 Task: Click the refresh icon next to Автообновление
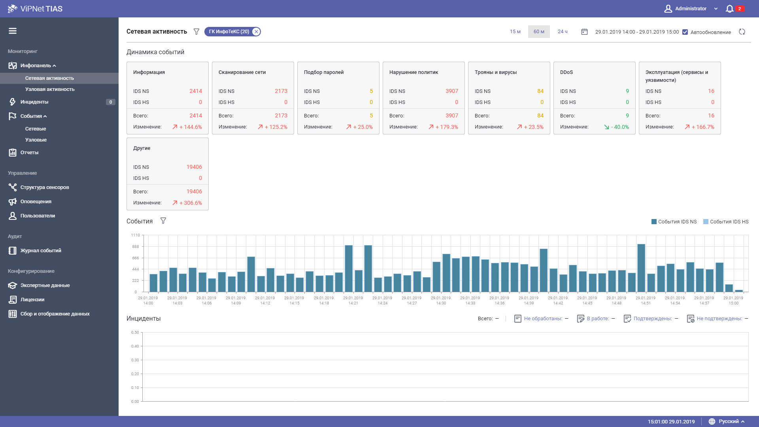(x=742, y=32)
